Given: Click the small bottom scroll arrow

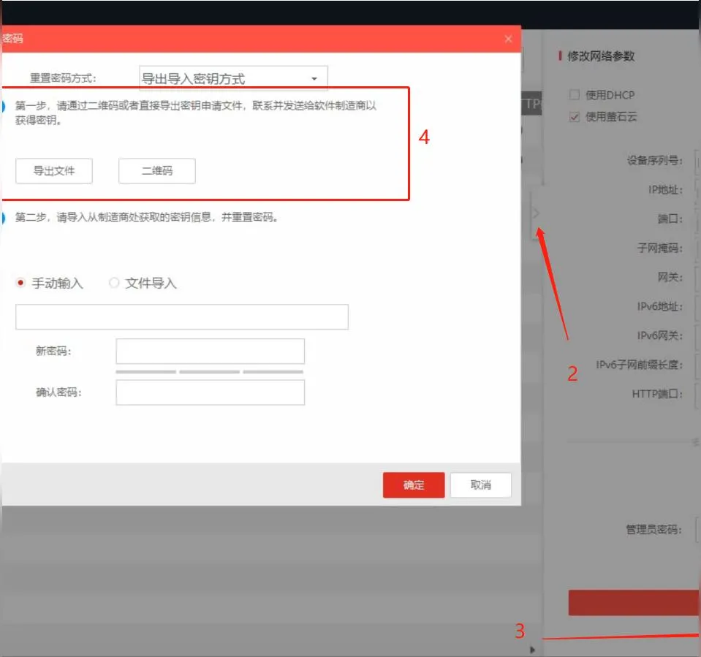Looking at the screenshot, I should pyautogui.click(x=532, y=650).
